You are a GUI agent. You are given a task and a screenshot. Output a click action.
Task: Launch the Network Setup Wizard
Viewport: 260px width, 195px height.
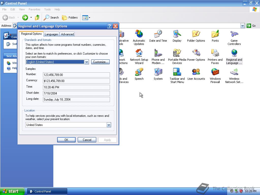point(139,57)
